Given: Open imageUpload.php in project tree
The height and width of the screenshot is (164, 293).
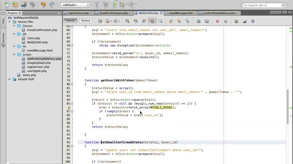Looking at the screenshot, I should [39, 63].
